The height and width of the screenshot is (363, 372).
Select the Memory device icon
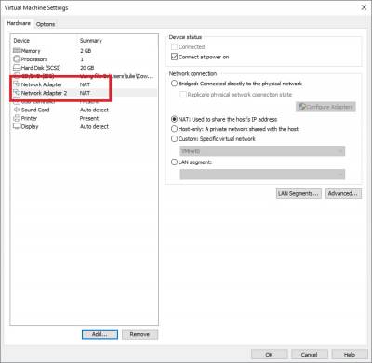[x=17, y=51]
